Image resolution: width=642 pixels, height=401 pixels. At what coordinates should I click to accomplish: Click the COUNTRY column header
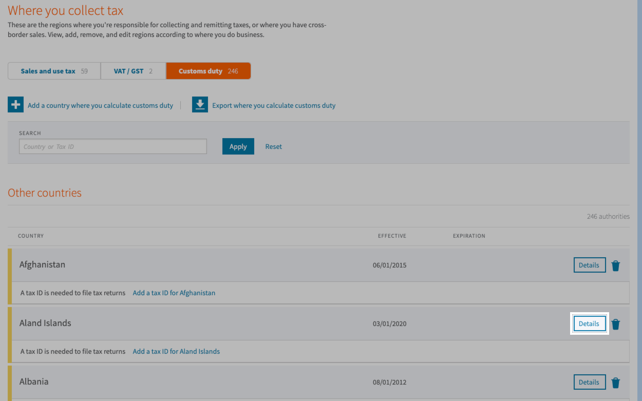(x=30, y=236)
